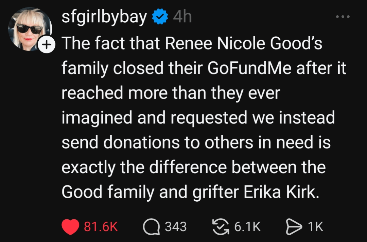Visit the sfgirlbybay username link

click(x=104, y=17)
